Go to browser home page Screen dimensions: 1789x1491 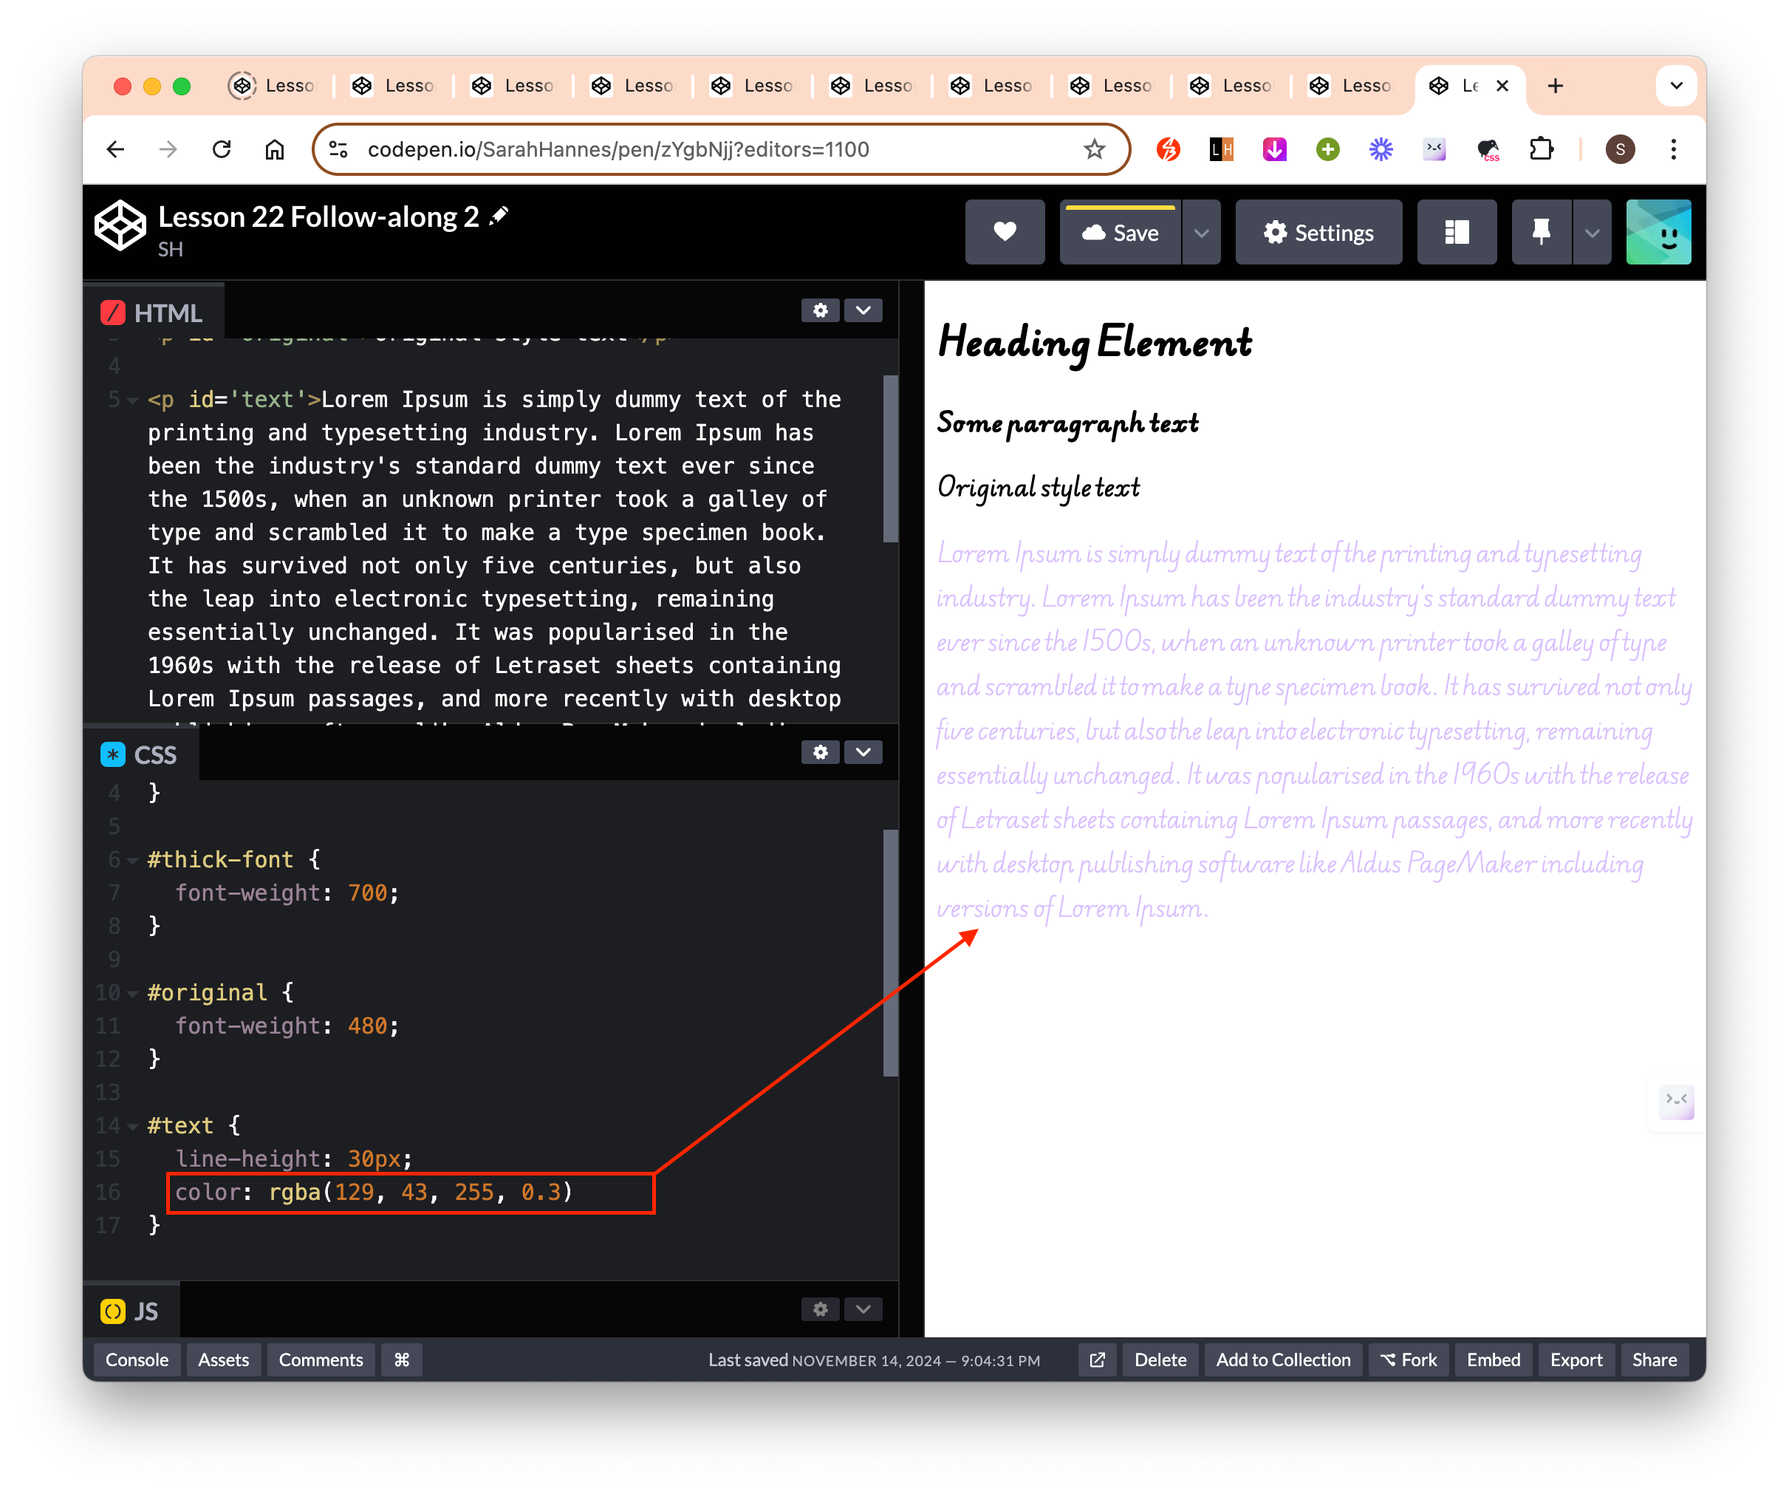click(274, 150)
